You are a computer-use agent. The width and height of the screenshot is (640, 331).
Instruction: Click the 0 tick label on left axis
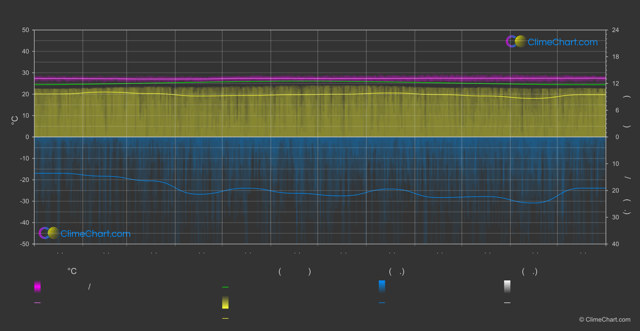[x=27, y=137]
